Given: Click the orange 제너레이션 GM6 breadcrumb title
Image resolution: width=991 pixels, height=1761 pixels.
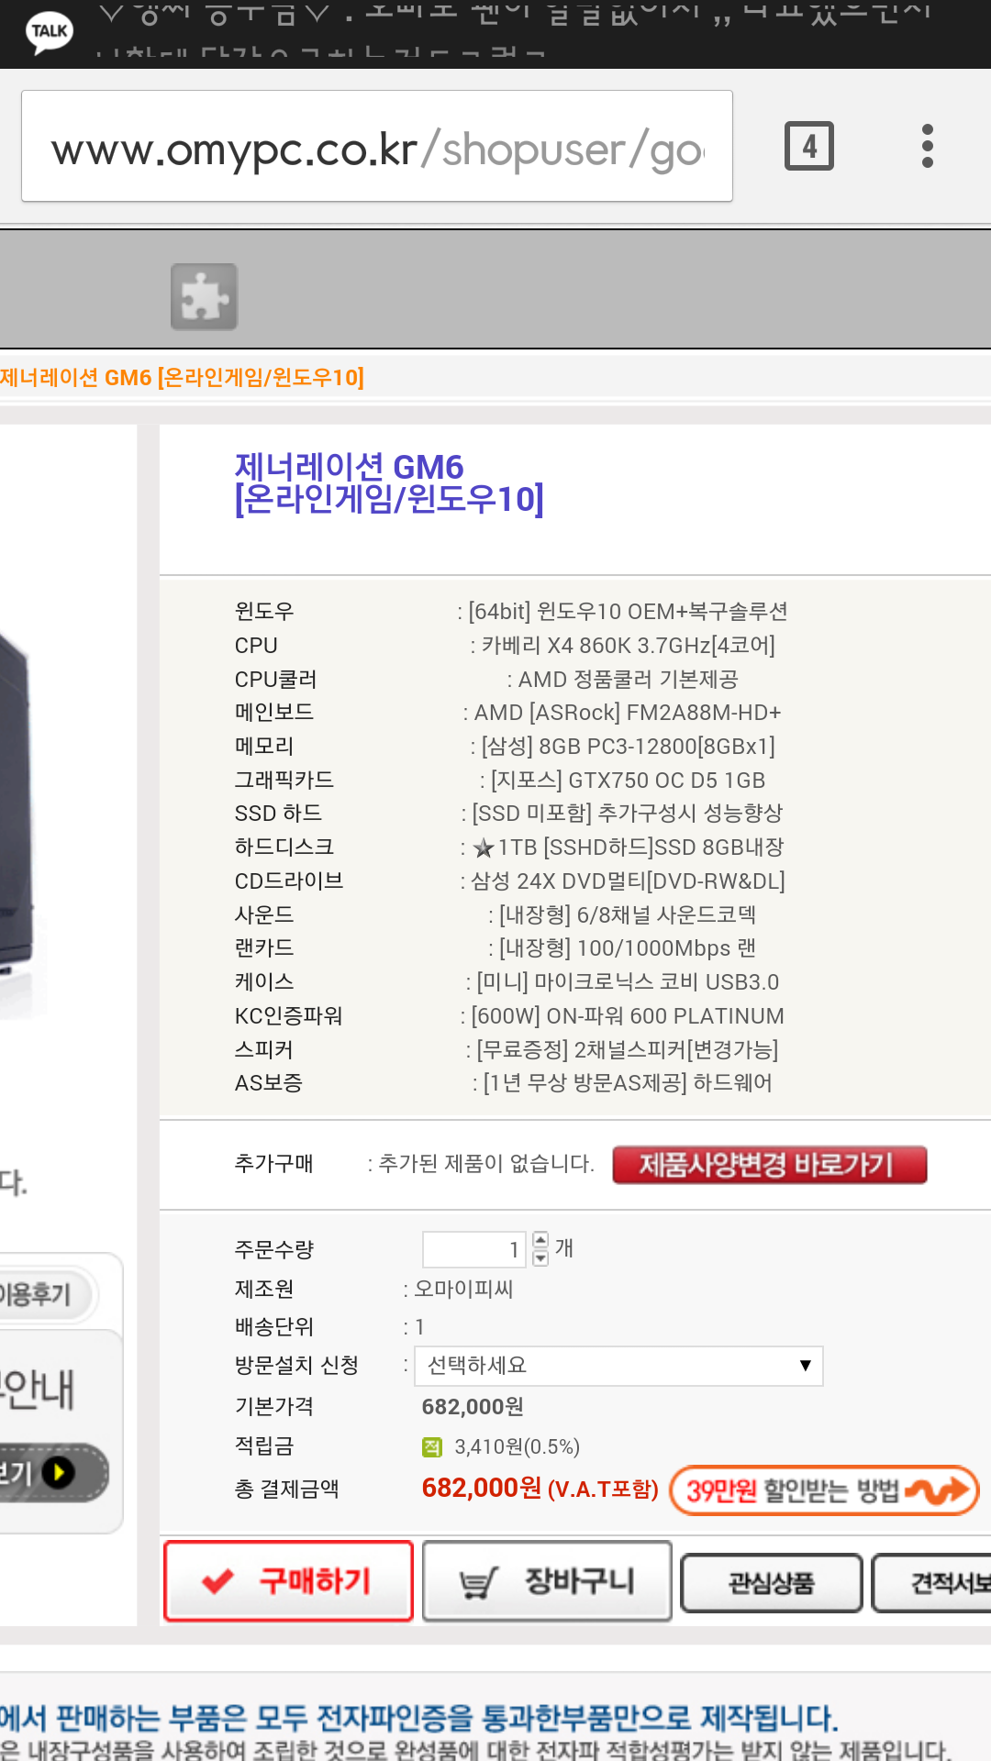Looking at the screenshot, I should [x=182, y=378].
